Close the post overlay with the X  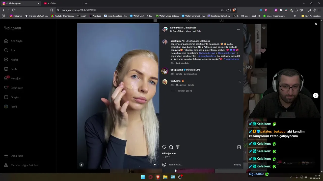tap(316, 24)
